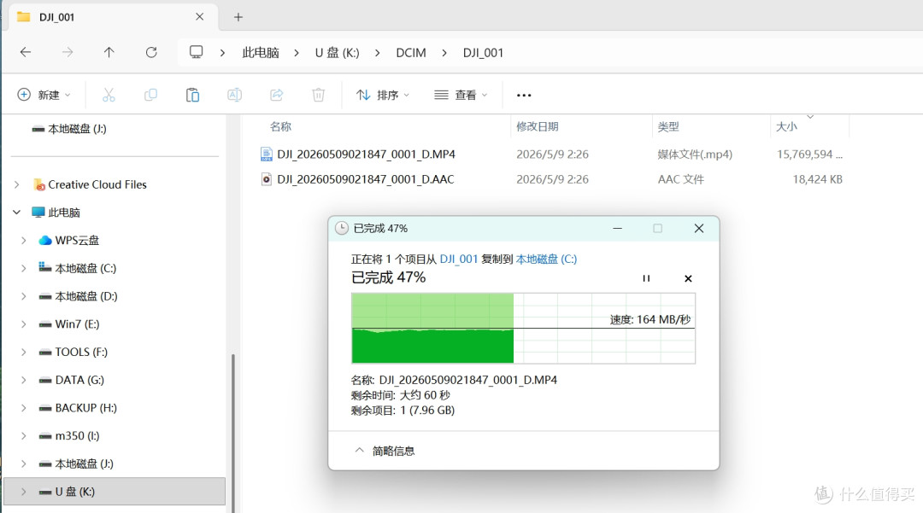Click the MP4 file's icon
Screen dimensions: 923x513
point(267,154)
